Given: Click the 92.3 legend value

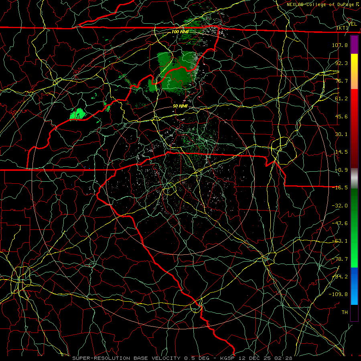Looking at the screenshot, I should pyautogui.click(x=341, y=63).
